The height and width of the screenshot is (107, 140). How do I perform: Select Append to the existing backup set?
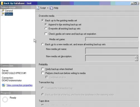(46, 25)
